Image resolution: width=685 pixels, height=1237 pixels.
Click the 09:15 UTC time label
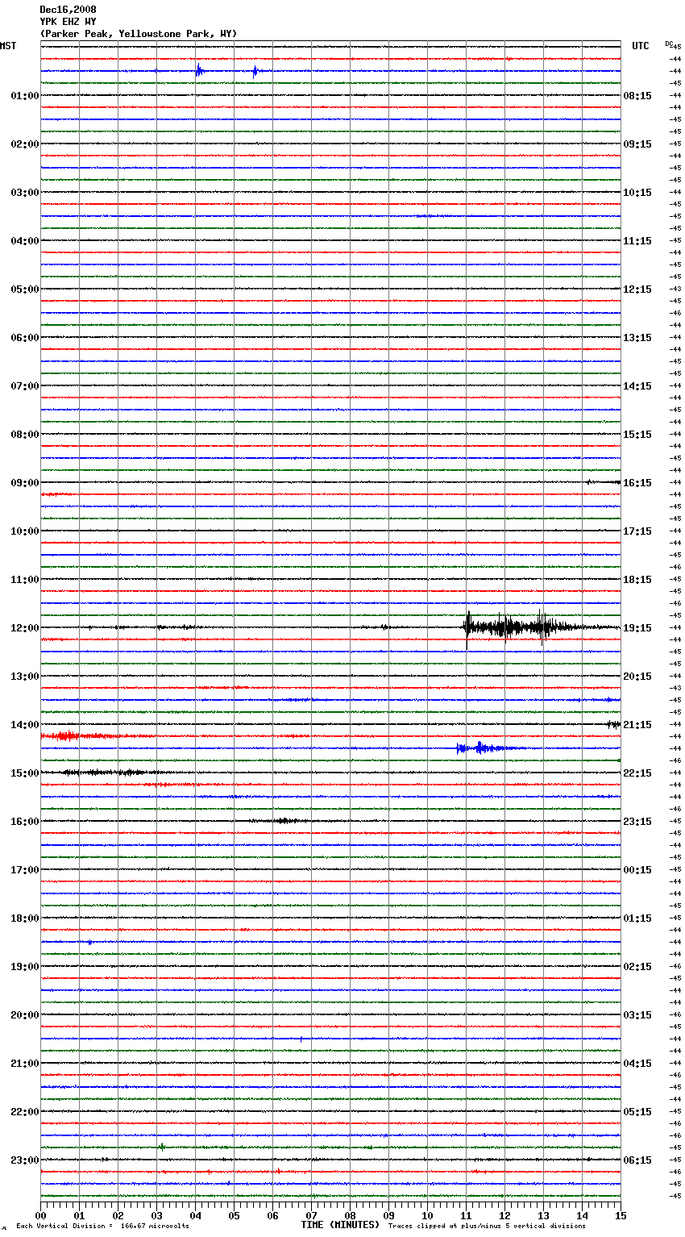637,144
